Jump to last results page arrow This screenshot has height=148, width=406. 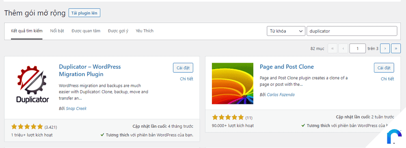click(x=396, y=48)
